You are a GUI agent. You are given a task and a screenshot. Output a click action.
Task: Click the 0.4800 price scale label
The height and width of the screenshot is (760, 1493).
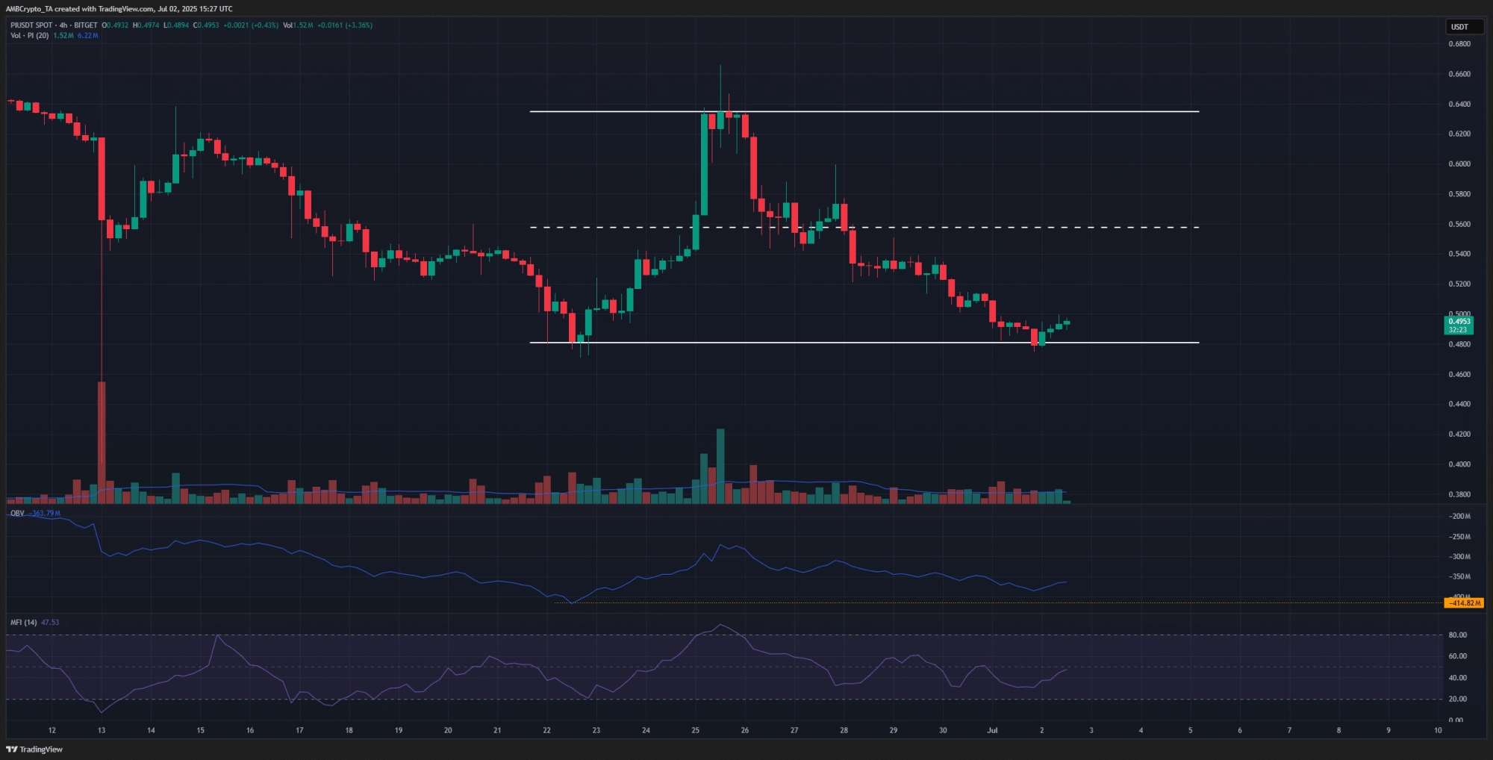(1459, 344)
